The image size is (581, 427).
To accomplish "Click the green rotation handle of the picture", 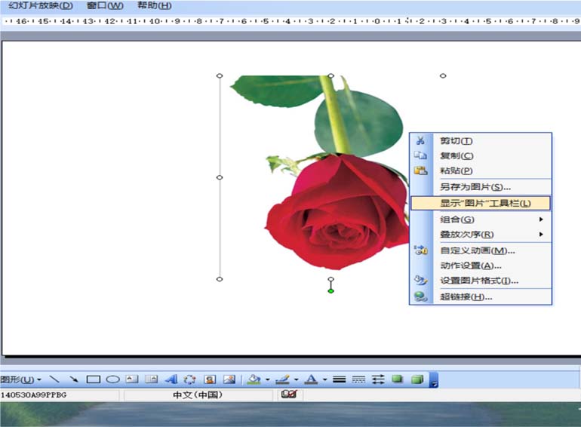I will click(331, 291).
